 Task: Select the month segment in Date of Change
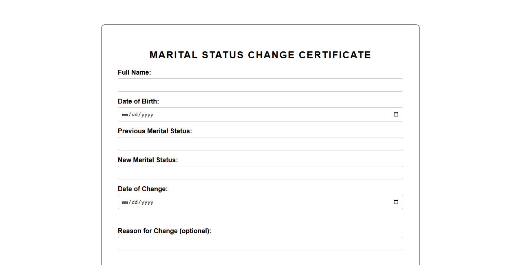tap(125, 202)
